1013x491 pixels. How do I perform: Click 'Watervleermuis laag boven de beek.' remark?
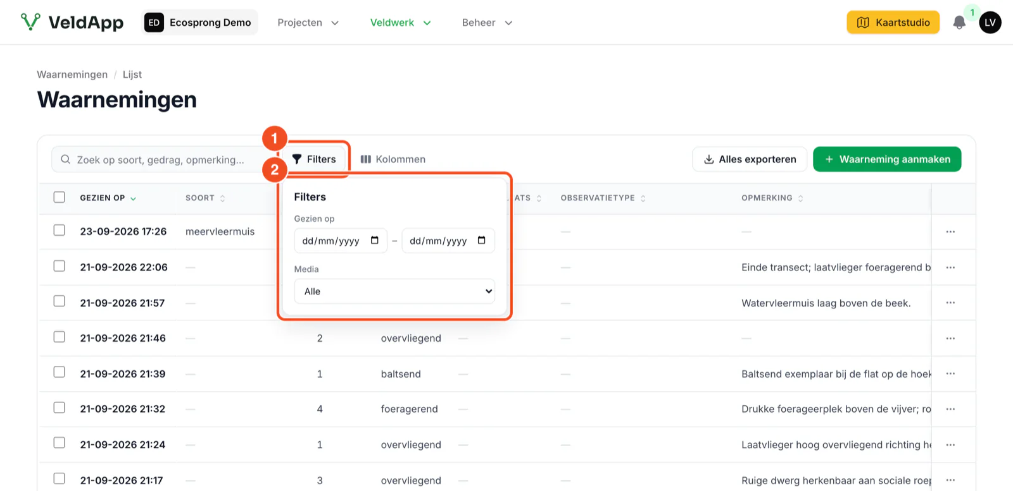tap(826, 303)
